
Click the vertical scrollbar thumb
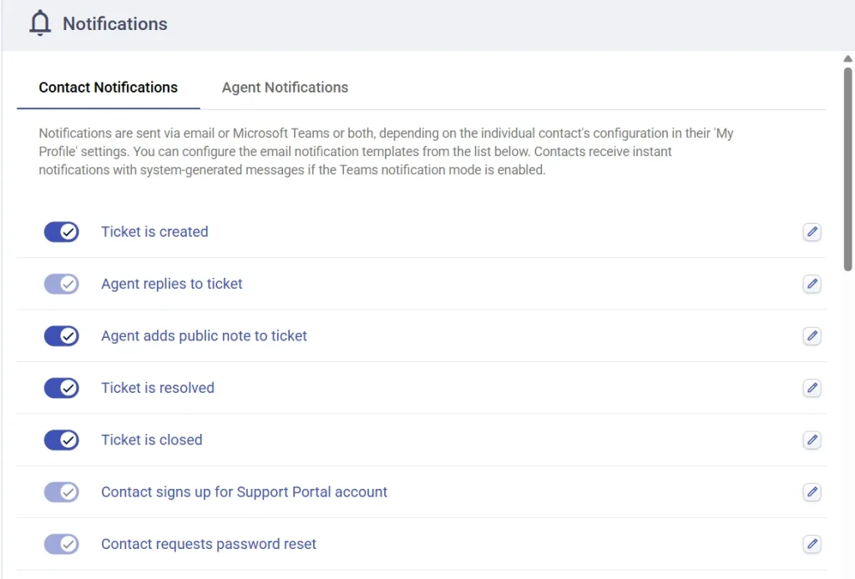click(x=847, y=169)
